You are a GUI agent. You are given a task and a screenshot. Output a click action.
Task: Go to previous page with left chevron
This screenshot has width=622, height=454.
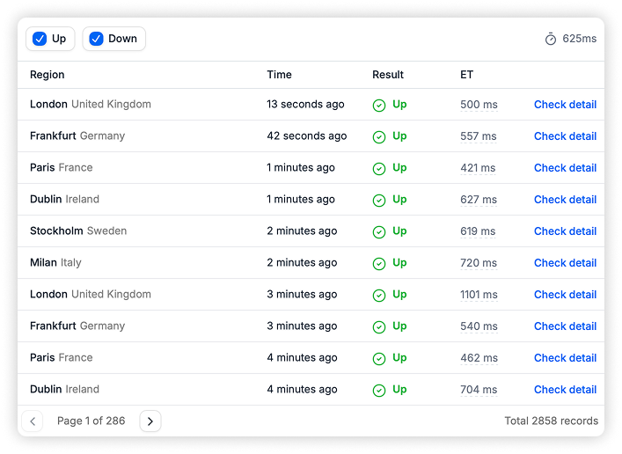click(x=33, y=421)
